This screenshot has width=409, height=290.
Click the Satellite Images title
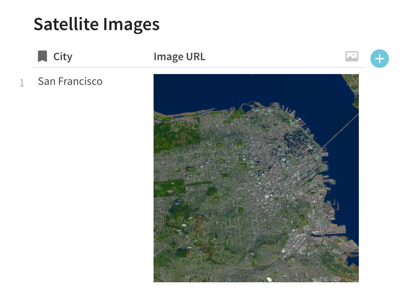[96, 24]
